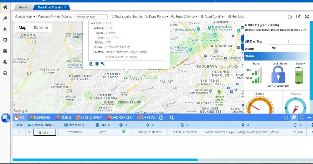The width and height of the screenshot is (313, 164).
Task: Click the JT701 type cell
Action: pyautogui.click(x=103, y=132)
